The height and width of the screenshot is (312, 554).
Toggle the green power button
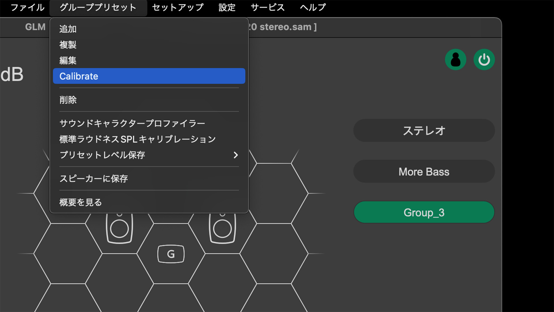(x=484, y=59)
